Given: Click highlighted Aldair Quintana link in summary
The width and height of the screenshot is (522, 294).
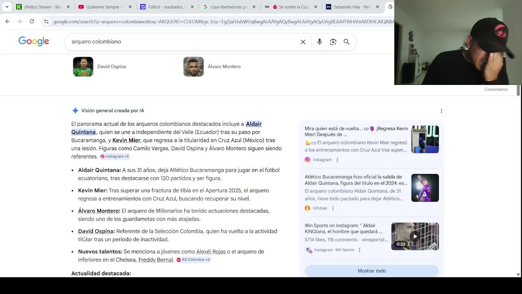Looking at the screenshot, I should point(166,128).
